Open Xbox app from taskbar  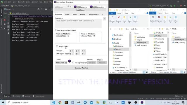click(129, 102)
